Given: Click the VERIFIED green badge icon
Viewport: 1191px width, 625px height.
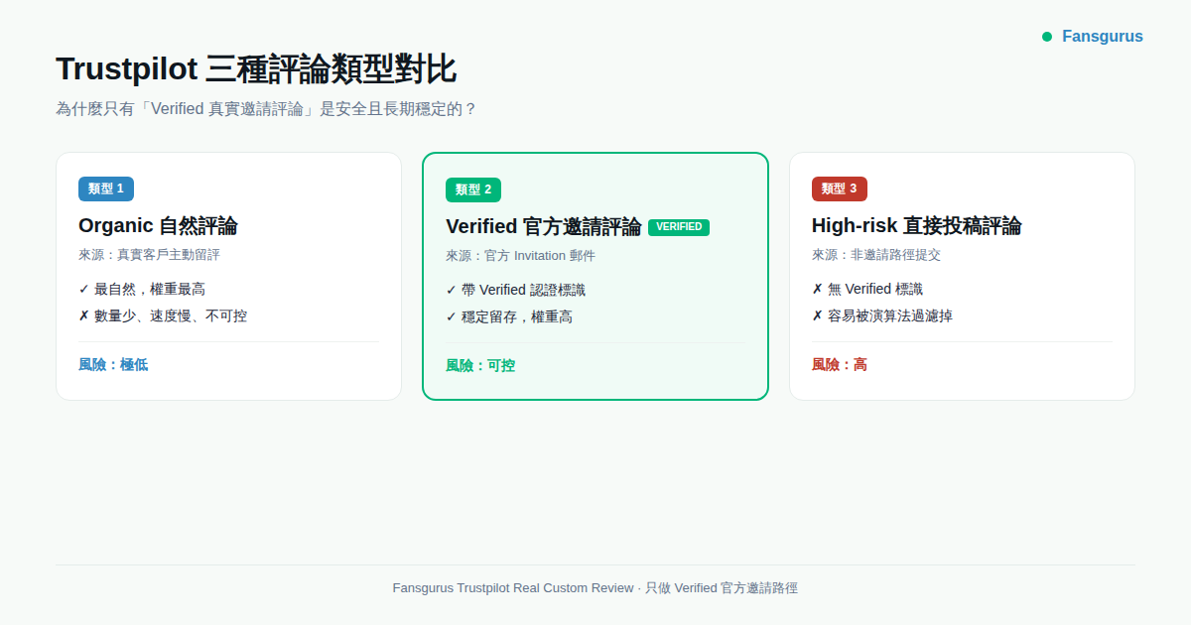Looking at the screenshot, I should 679,226.
